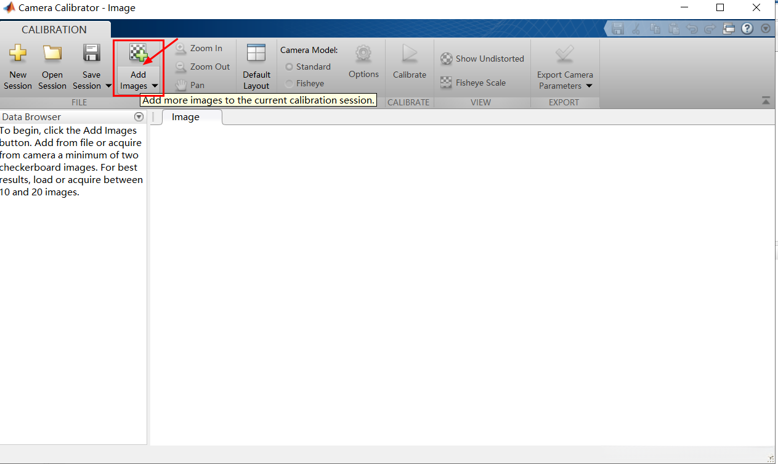
Task: Click the Default Layout grid icon
Action: point(256,53)
